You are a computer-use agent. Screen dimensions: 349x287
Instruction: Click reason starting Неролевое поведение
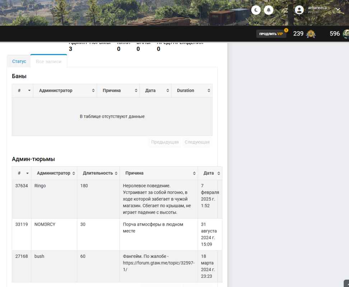(157, 199)
